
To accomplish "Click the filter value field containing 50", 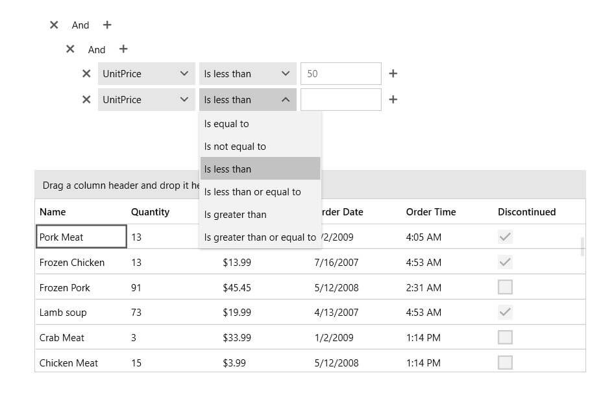I will tap(340, 73).
